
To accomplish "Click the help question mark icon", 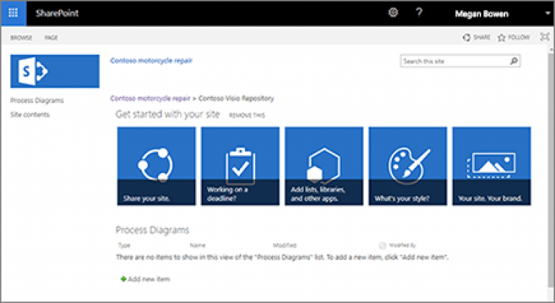I will (419, 13).
